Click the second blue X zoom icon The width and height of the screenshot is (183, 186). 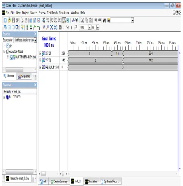coord(55,27)
